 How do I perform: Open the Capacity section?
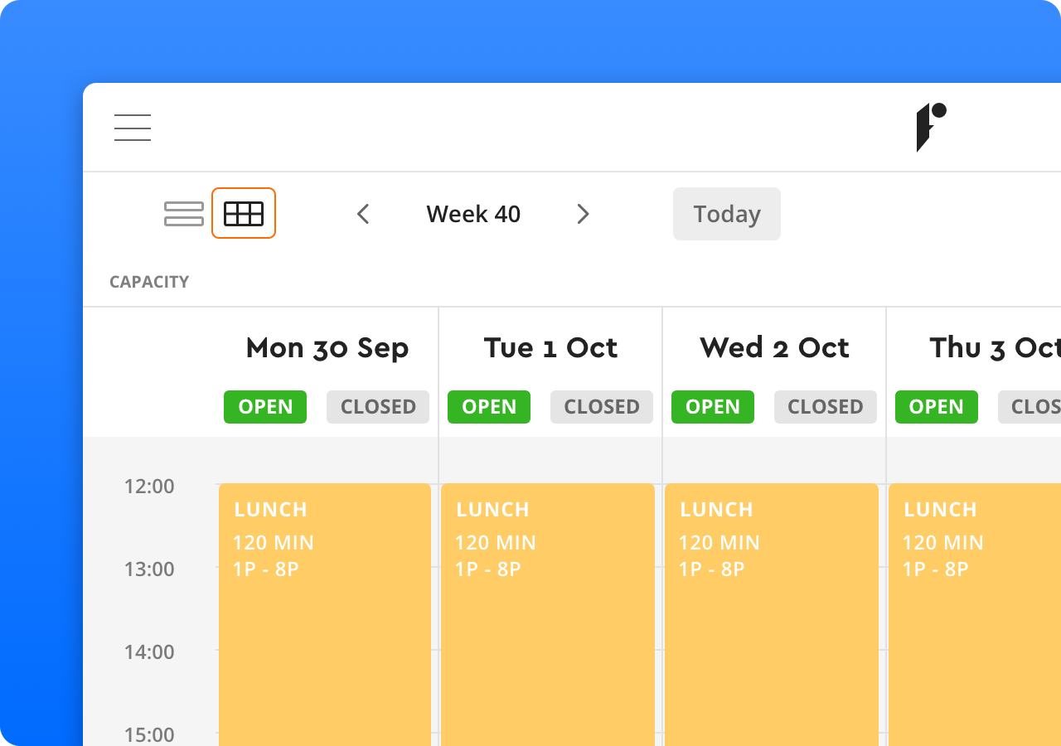point(149,282)
